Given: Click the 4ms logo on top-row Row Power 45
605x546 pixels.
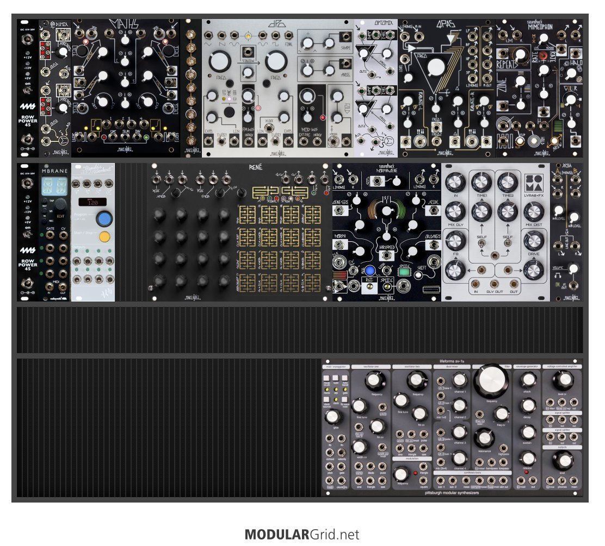Looking at the screenshot, I should [27, 106].
